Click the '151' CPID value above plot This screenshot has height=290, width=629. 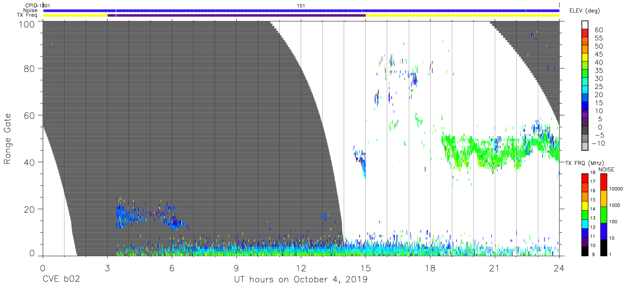click(x=301, y=6)
